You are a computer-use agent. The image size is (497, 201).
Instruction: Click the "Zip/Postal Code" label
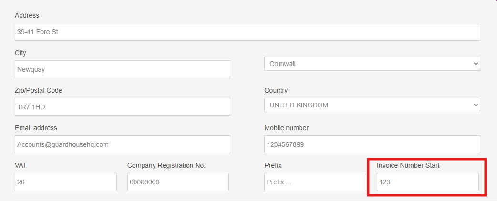[x=38, y=91]
